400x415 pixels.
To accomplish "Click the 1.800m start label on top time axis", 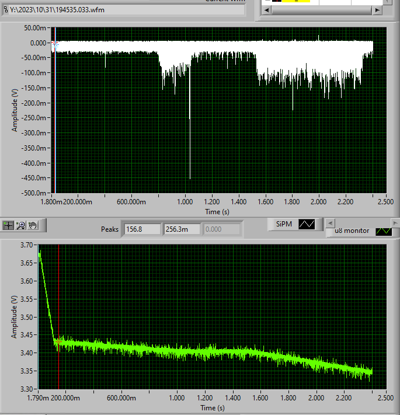I will coord(51,202).
